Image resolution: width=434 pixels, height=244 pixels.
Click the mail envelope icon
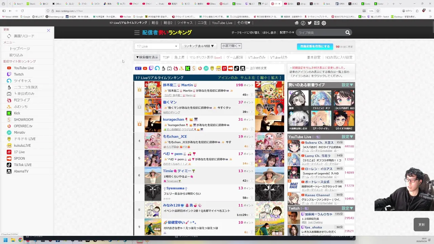click(x=317, y=23)
